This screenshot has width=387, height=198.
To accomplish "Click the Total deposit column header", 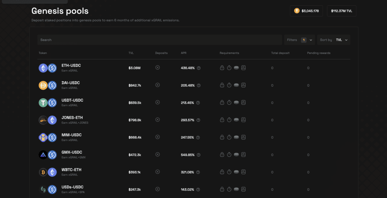I will point(280,53).
